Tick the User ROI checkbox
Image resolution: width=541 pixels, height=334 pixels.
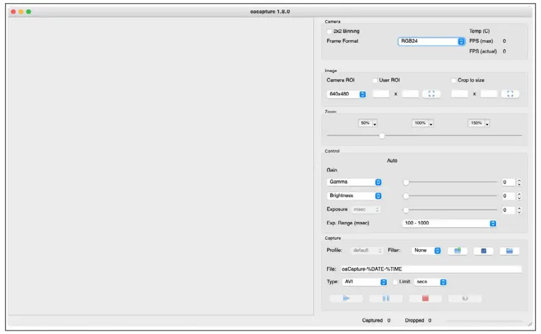pyautogui.click(x=375, y=80)
